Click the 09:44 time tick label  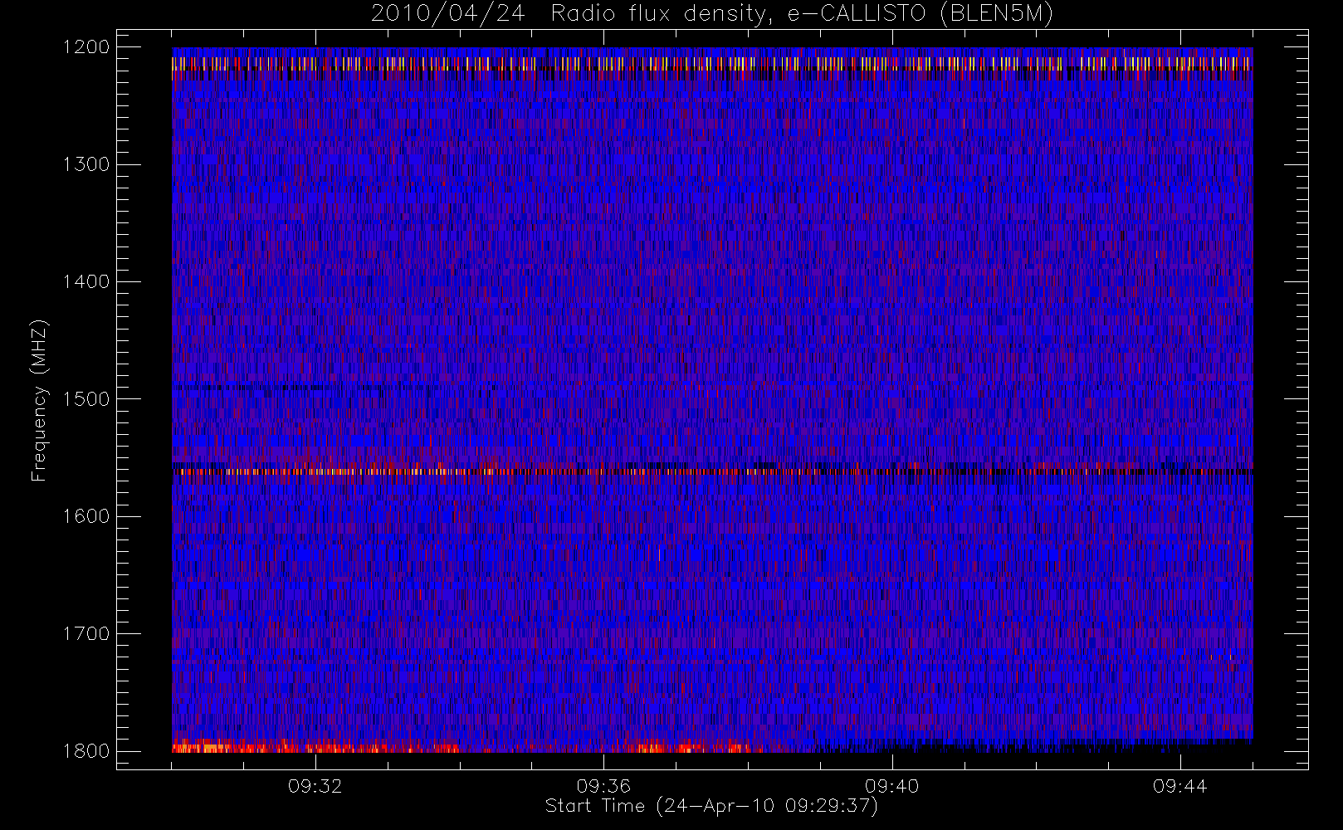tap(1179, 786)
